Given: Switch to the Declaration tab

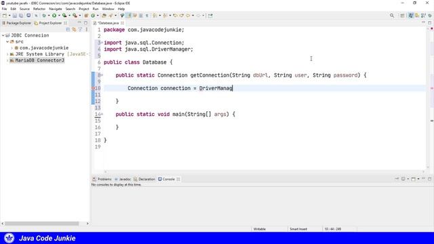Looking at the screenshot, I should coord(144,179).
